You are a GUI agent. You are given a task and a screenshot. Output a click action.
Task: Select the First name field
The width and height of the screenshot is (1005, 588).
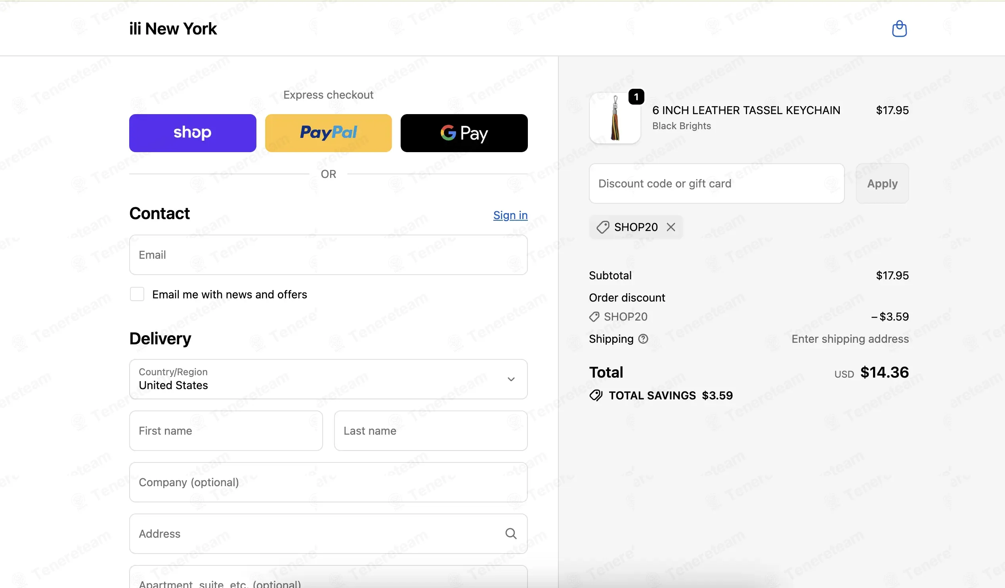pos(226,431)
